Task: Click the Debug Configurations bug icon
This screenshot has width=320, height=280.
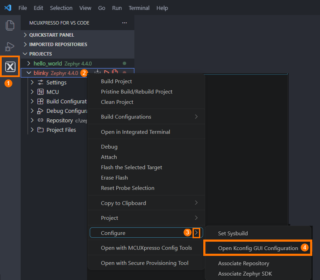Action: 40,111
